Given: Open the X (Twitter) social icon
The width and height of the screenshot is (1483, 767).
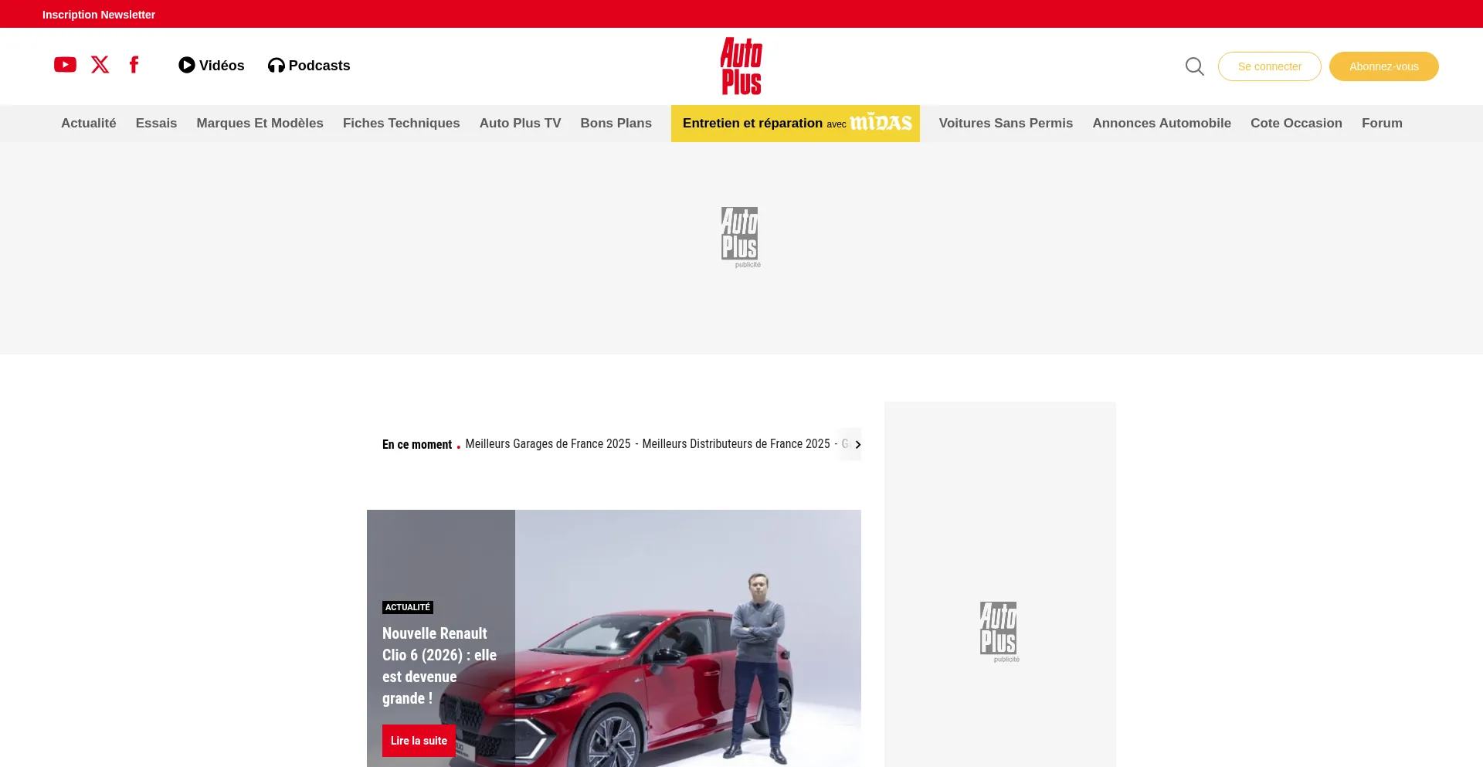Looking at the screenshot, I should [x=100, y=65].
